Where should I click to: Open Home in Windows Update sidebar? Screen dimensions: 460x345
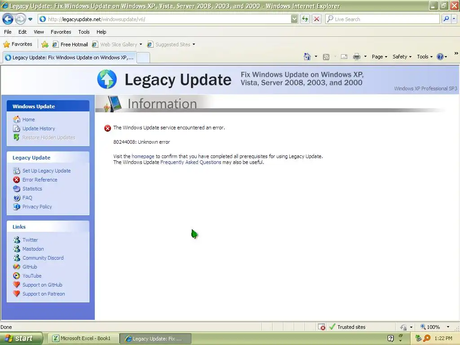click(28, 119)
